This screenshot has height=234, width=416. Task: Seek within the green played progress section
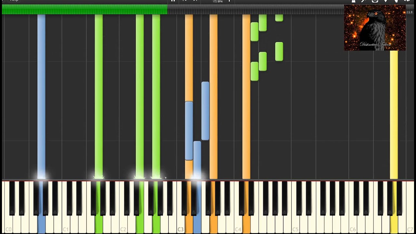pos(84,9)
